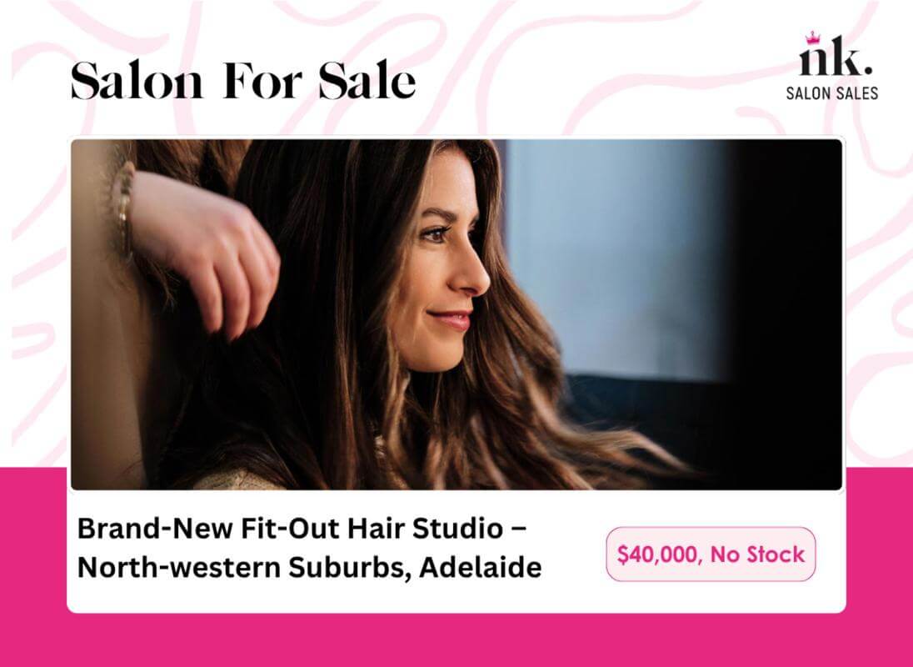Viewport: 913px width, 667px height.
Task: Click the North-western Suburbs location line
Action: (x=309, y=568)
